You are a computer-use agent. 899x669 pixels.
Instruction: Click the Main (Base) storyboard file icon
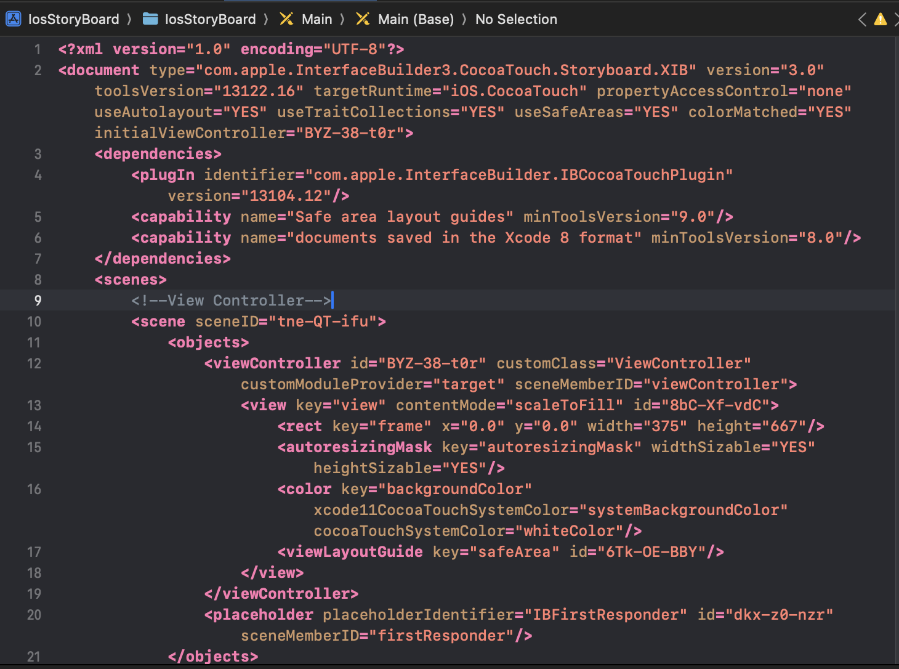point(363,19)
